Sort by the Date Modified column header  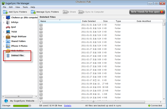point(148,21)
